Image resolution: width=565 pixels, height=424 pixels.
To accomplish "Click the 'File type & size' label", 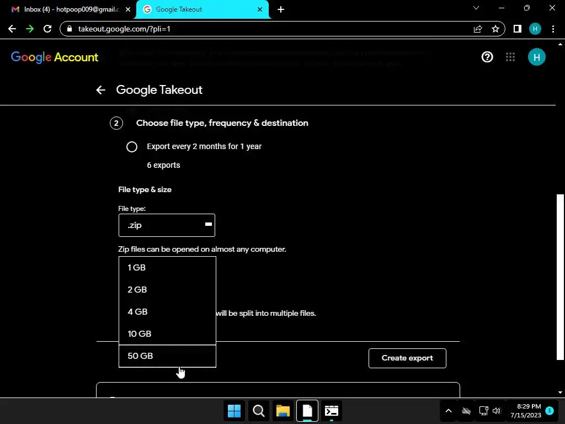I will click(x=145, y=190).
